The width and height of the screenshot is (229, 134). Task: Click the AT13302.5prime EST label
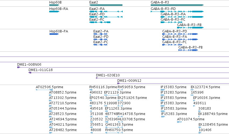click(x=63, y=98)
